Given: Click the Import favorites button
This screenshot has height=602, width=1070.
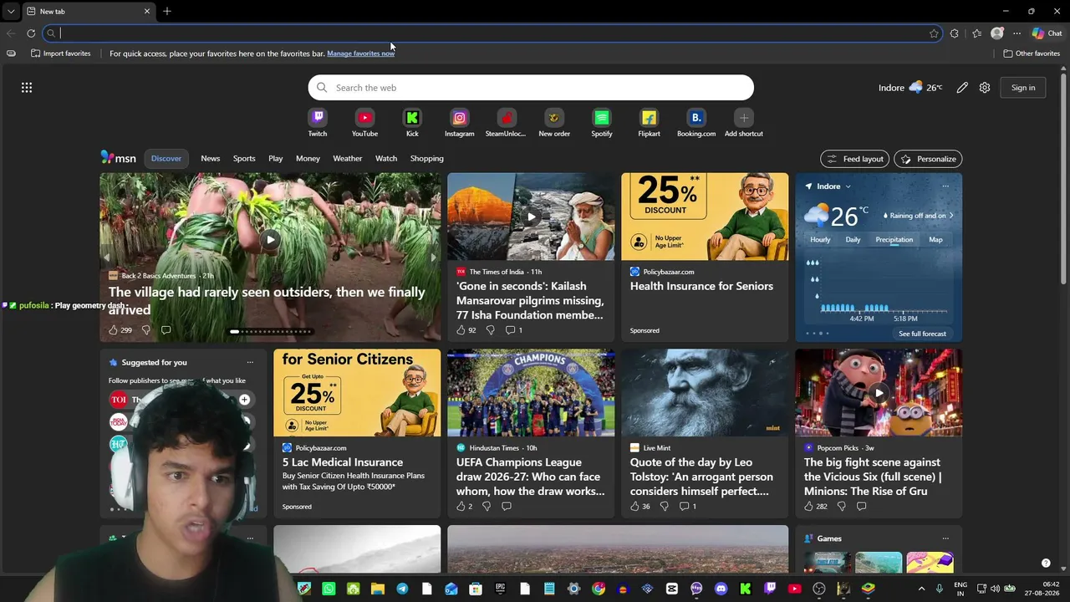Looking at the screenshot, I should [x=60, y=54].
